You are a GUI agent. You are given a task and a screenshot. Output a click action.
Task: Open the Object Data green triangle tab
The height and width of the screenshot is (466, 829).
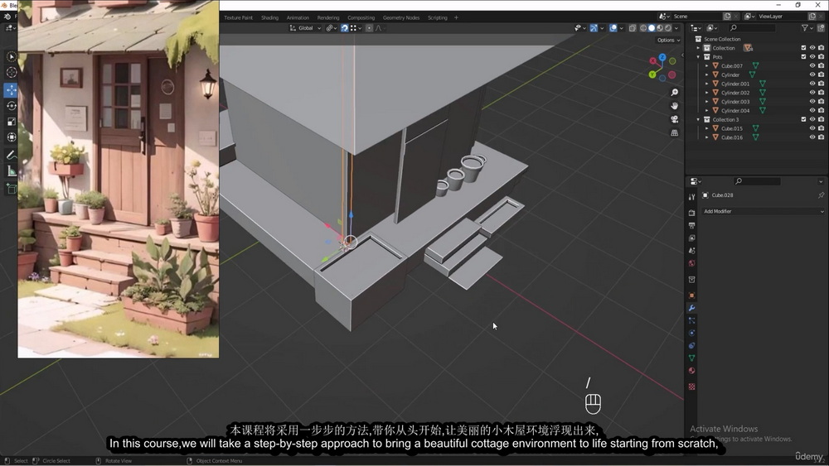(x=691, y=358)
